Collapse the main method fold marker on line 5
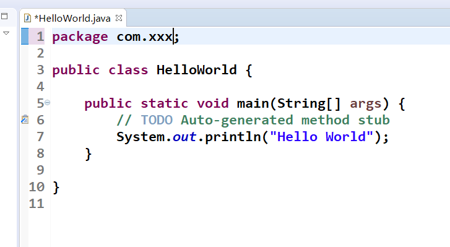The width and height of the screenshot is (450, 247). [x=48, y=102]
